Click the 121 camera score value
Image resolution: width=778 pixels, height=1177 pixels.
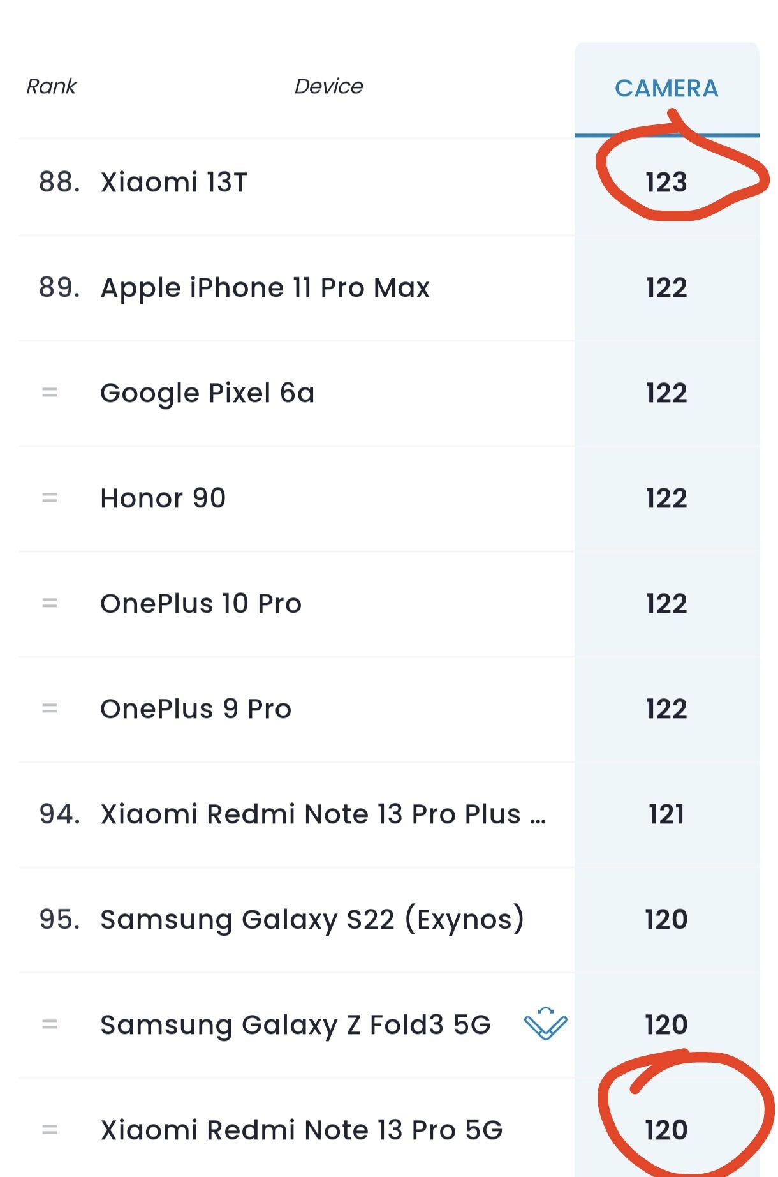(x=666, y=814)
